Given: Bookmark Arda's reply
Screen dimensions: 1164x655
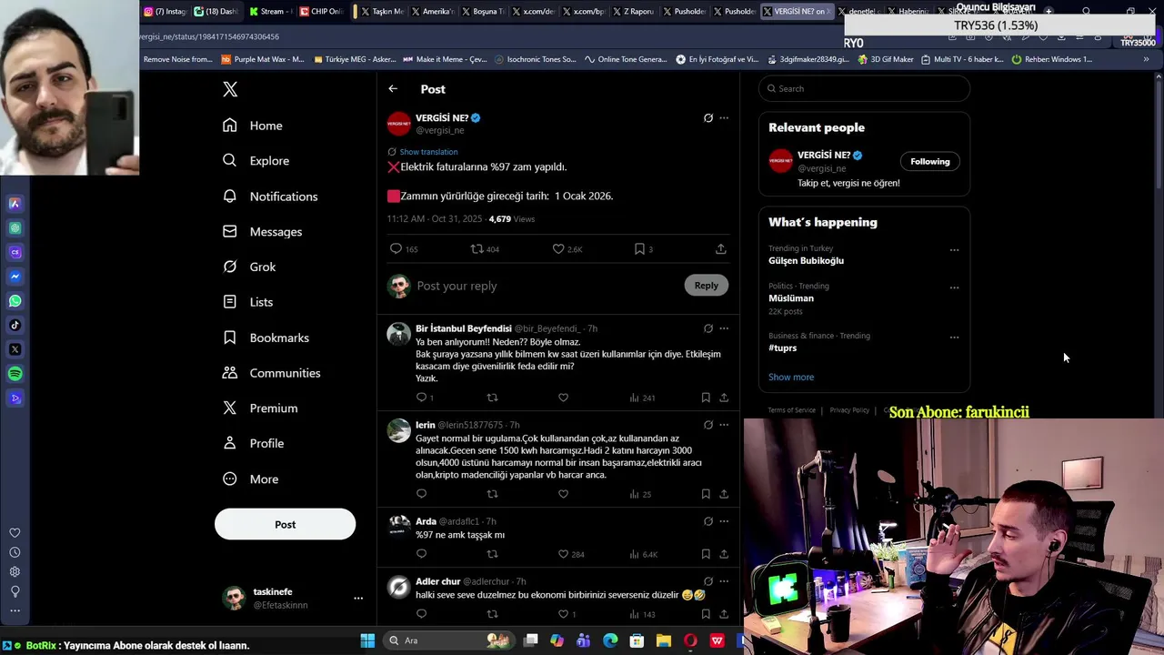Looking at the screenshot, I should [x=706, y=554].
